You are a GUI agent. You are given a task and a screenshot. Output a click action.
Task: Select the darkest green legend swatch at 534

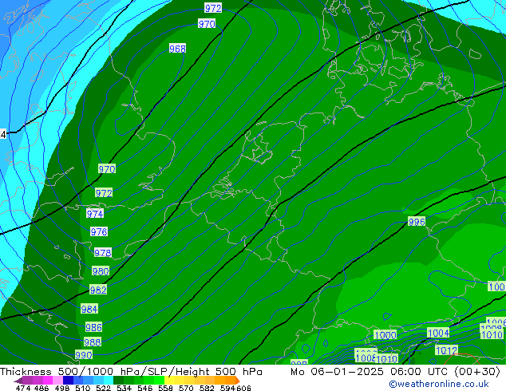click(118, 381)
